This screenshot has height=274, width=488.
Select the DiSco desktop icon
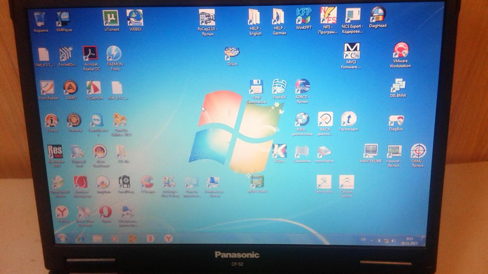232,54
